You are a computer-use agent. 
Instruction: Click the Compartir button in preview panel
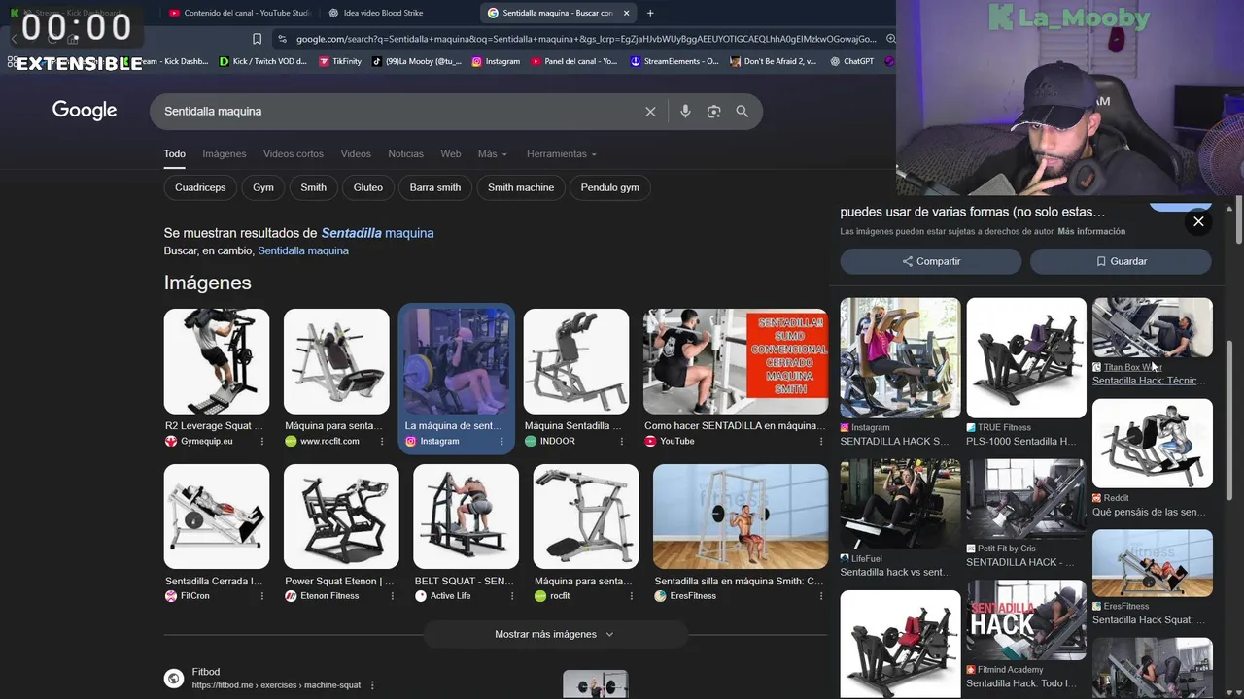tap(931, 261)
